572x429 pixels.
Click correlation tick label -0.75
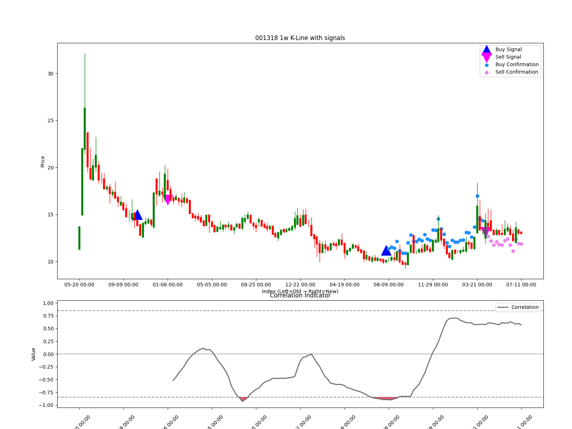[x=46, y=393]
